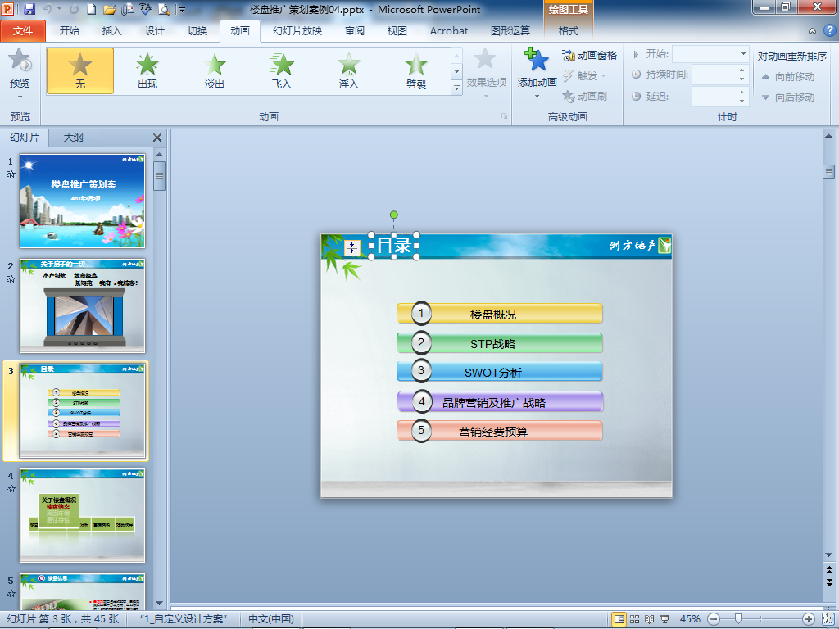Switch to the Outline (大纲) pane tab

pyautogui.click(x=73, y=138)
